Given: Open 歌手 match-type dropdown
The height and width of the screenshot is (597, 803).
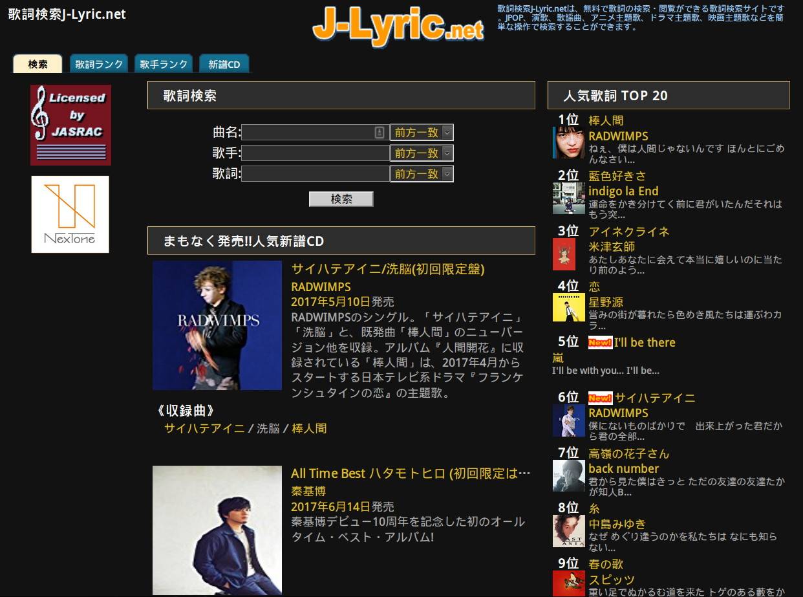Looking at the screenshot, I should point(422,153).
